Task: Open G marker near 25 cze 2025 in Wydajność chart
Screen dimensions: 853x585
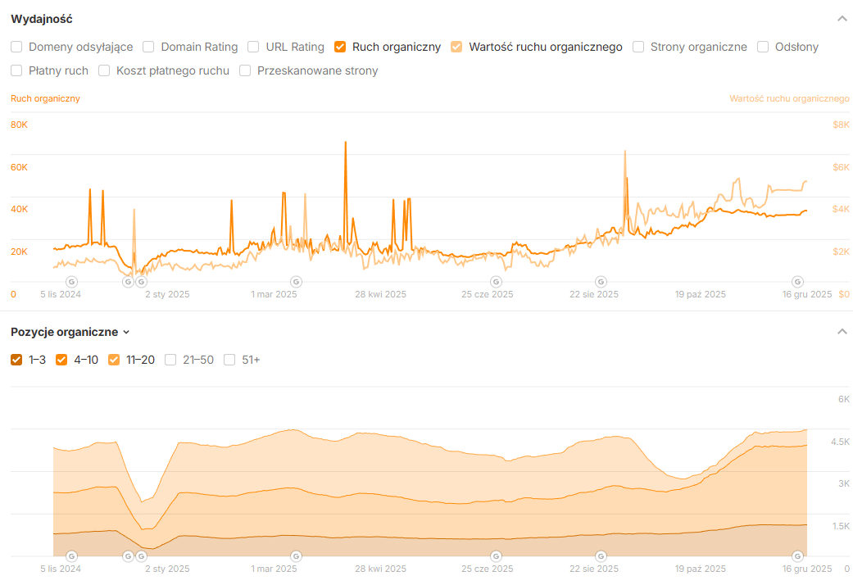Action: point(495,281)
